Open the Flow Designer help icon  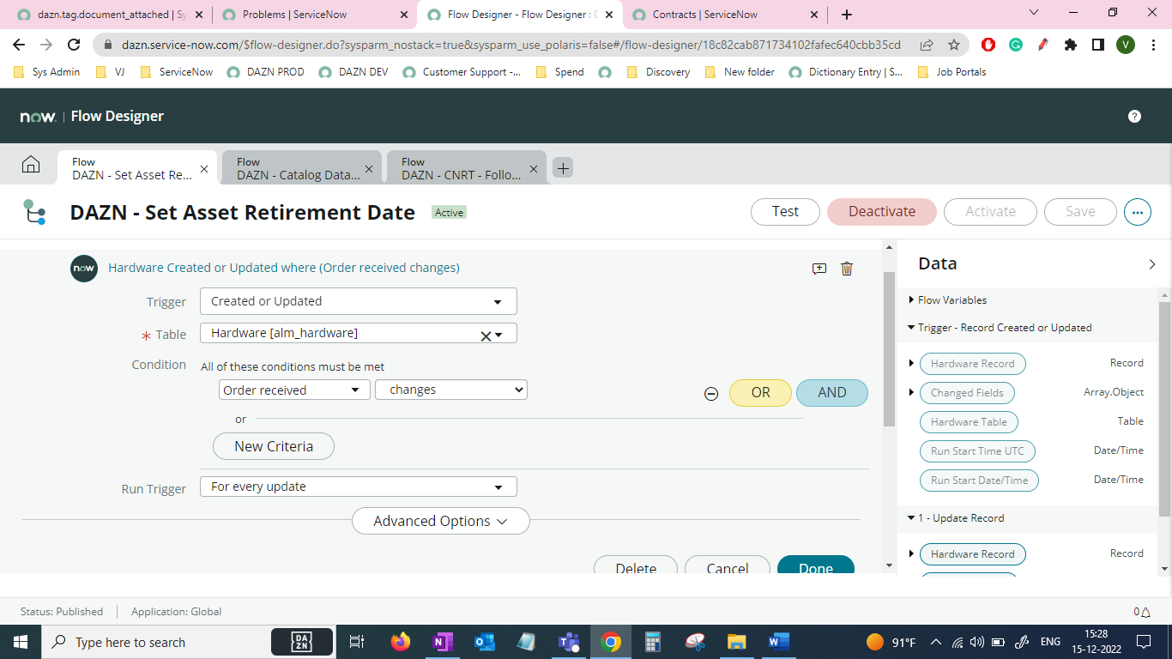[1134, 116]
